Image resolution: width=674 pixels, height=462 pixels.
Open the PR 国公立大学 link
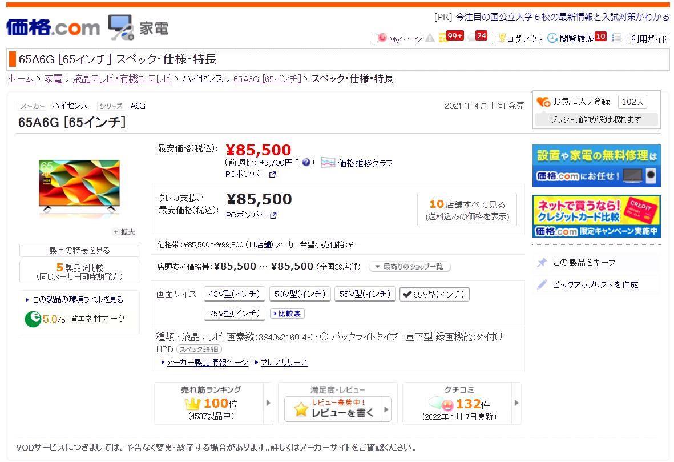[562, 17]
